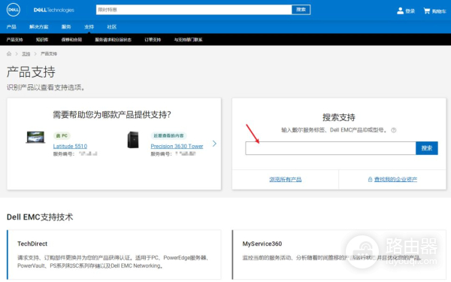The height and width of the screenshot is (282, 451).
Task: Open the Latitude 5510 link
Action: point(70,146)
